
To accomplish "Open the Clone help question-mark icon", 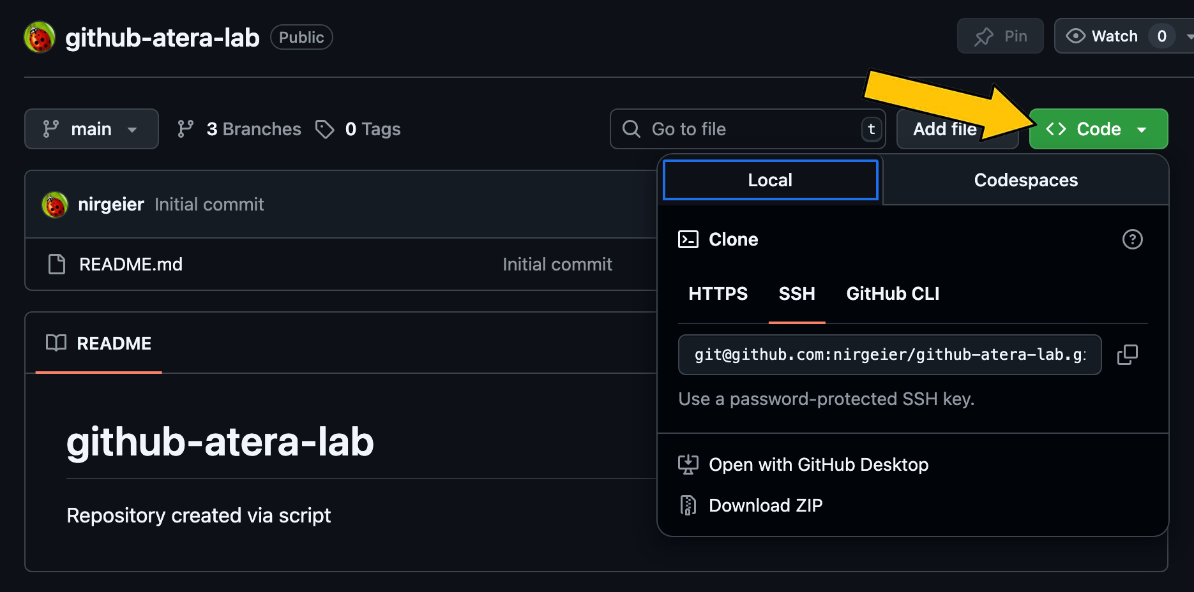I will tap(1133, 239).
